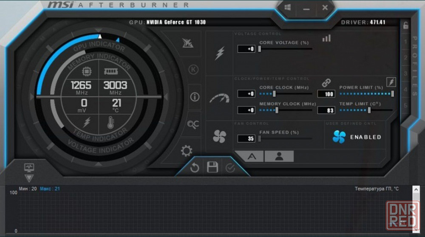Click the 'Температура ГП, °C' graph title
This screenshot has height=237, width=425.
tap(377, 189)
